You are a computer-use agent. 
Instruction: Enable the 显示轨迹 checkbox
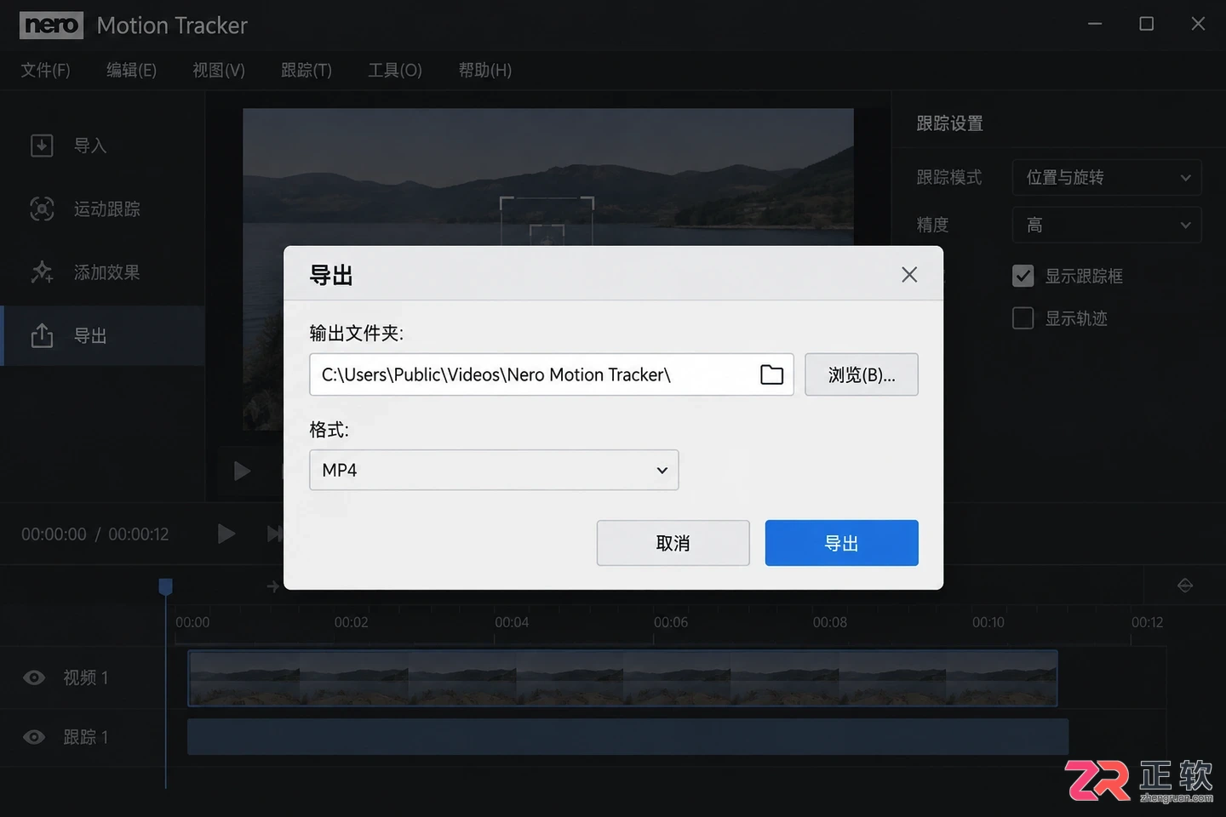[x=1023, y=318]
